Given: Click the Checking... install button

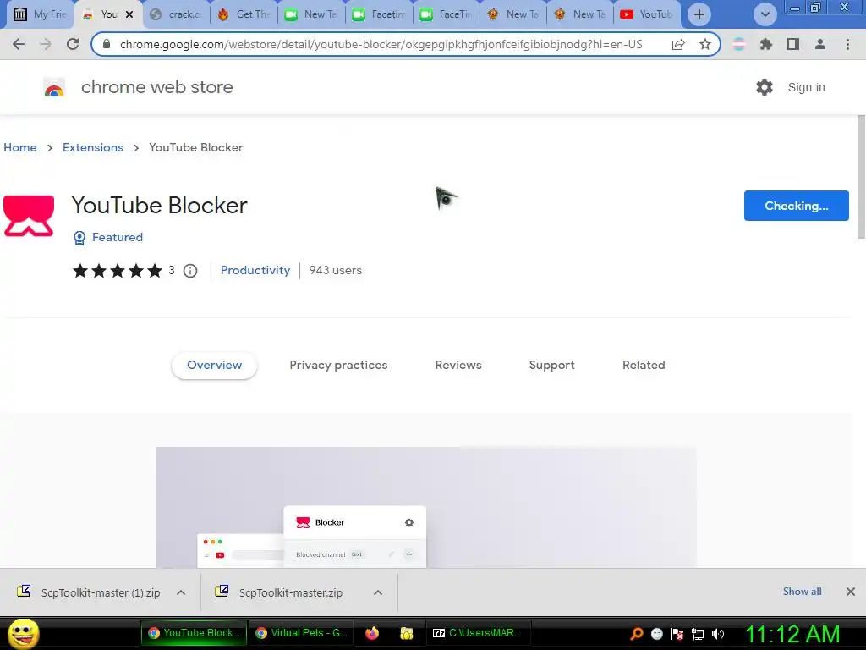Looking at the screenshot, I should [x=796, y=206].
